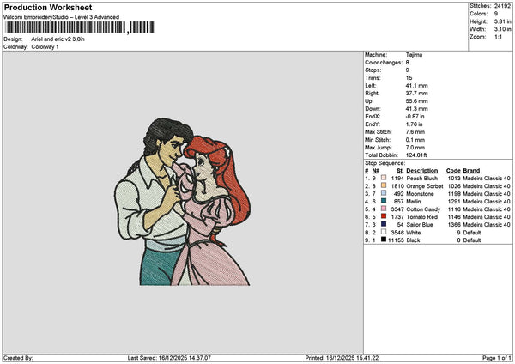Click the 'Color changes:' label
This screenshot has width=515, height=364.
point(384,63)
